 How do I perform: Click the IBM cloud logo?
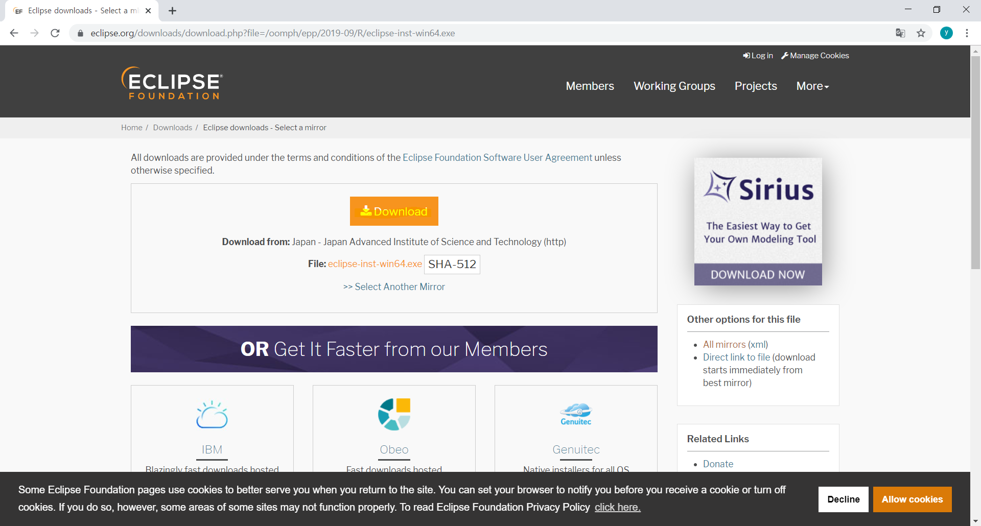pyautogui.click(x=212, y=415)
